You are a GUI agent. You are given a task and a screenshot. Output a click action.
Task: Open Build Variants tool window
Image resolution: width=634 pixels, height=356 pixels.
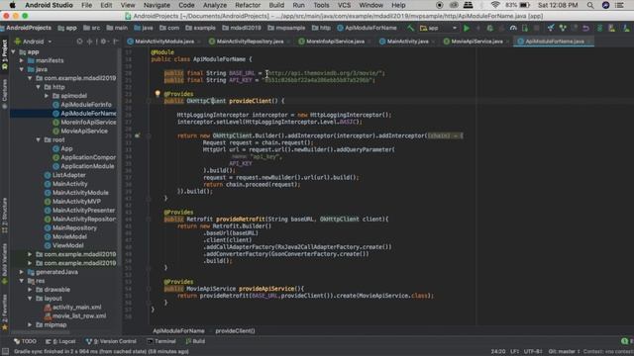point(4,263)
